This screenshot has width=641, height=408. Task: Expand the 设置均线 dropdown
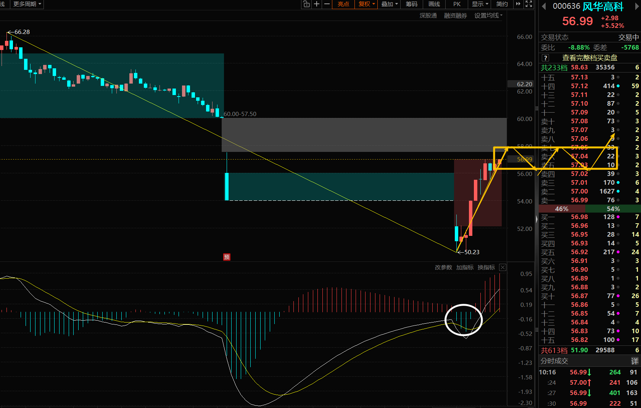(x=488, y=16)
